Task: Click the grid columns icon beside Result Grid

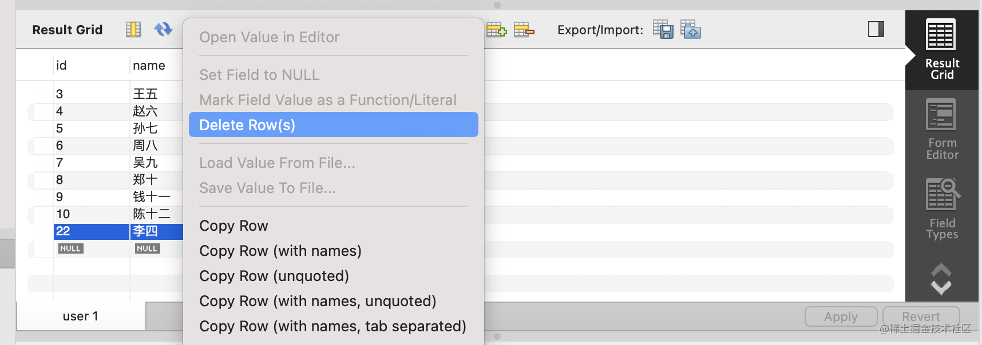Action: coord(133,29)
